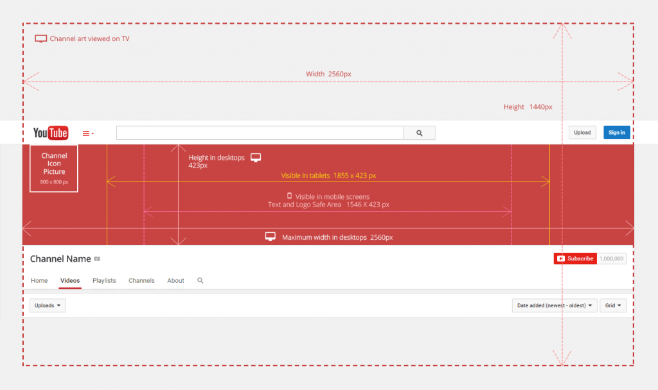Click the YouTube logo
This screenshot has height=390, width=658.
point(51,133)
